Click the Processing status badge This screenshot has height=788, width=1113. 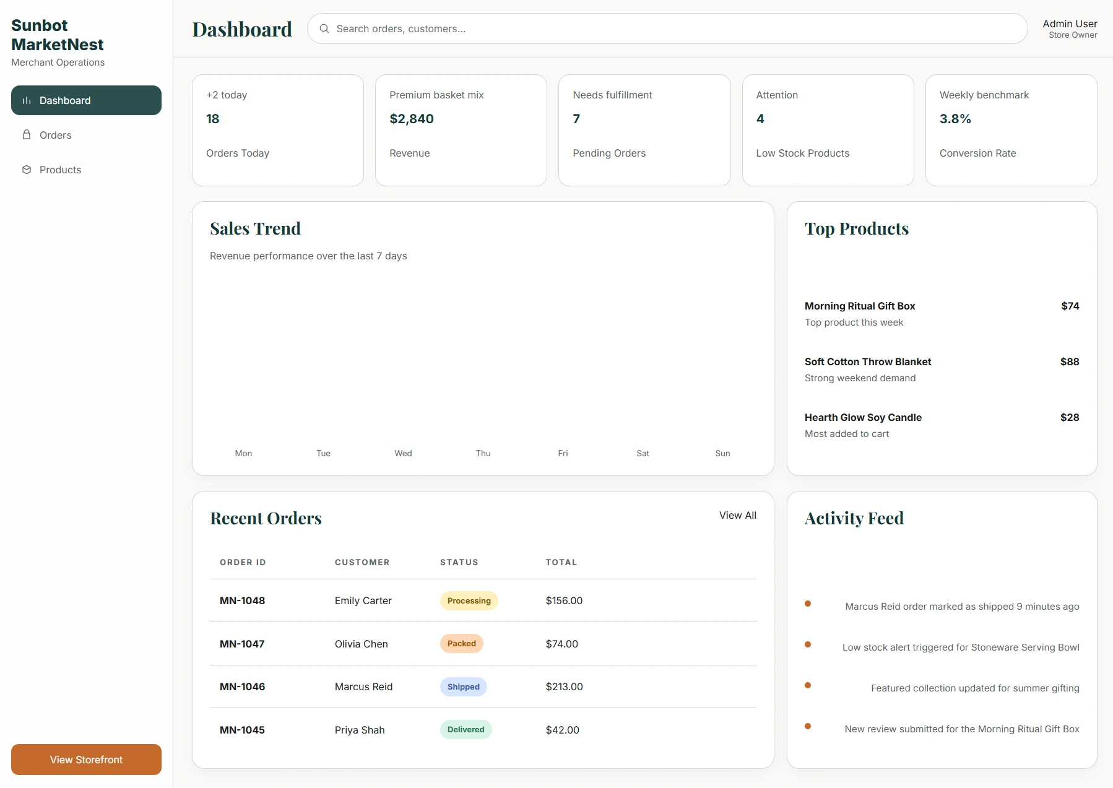469,600
